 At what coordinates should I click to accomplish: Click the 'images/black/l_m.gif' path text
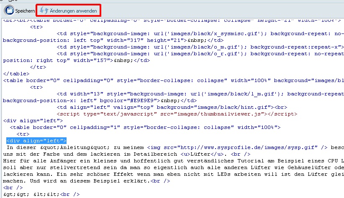(242, 94)
